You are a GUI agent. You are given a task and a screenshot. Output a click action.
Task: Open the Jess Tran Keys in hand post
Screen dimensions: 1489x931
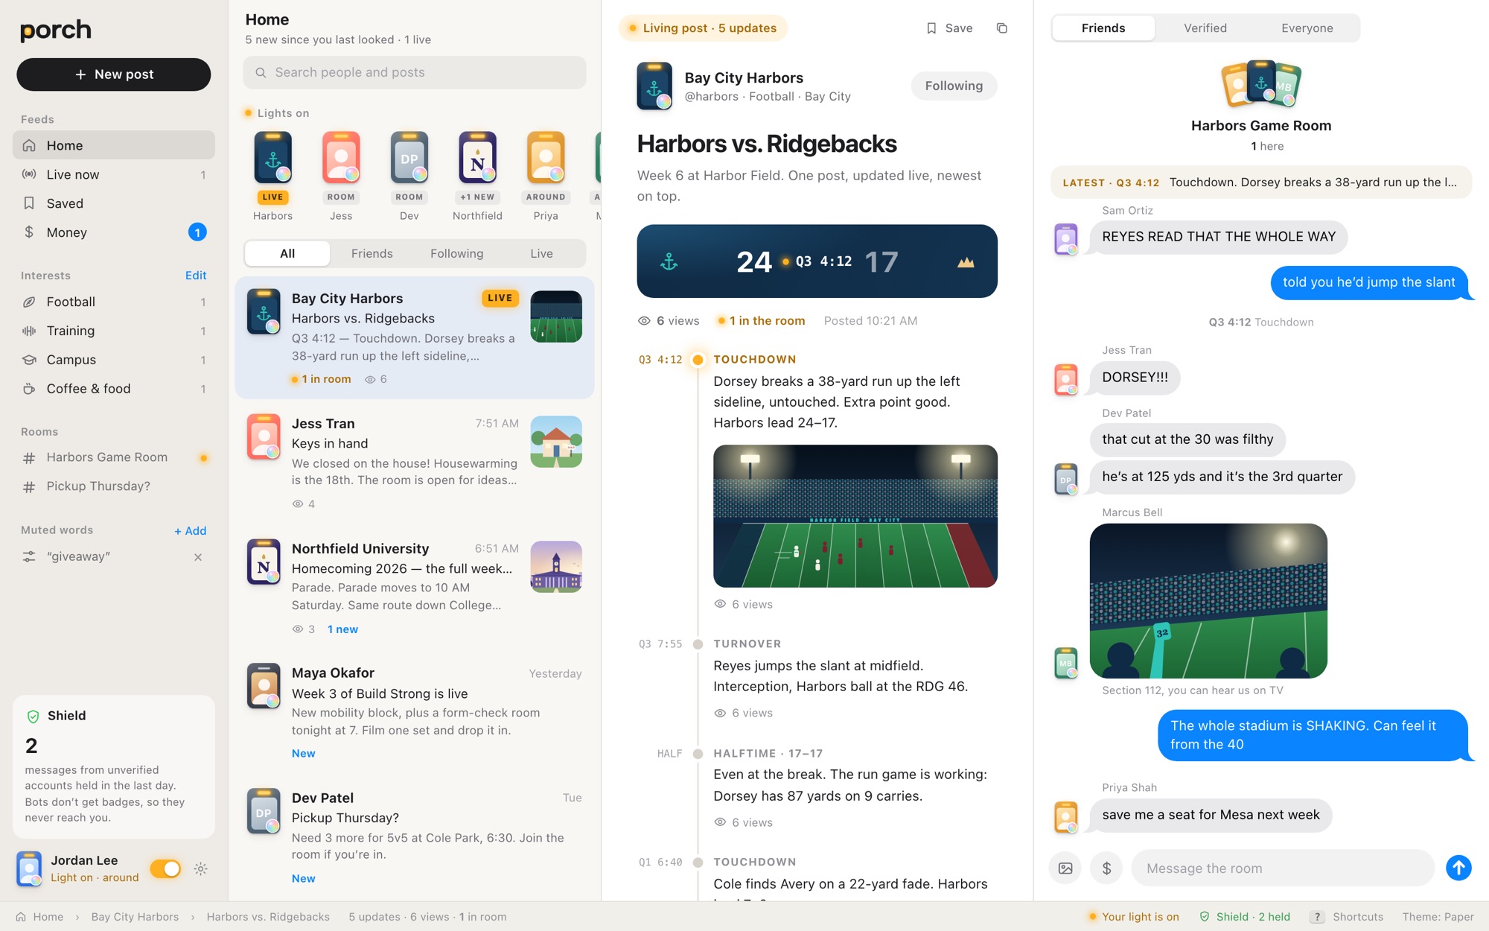tap(415, 463)
